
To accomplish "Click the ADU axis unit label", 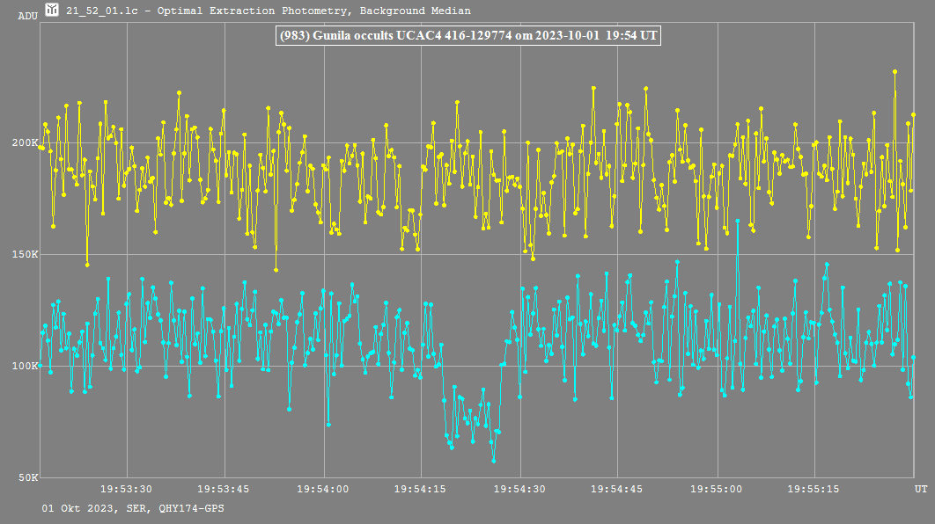I will (x=27, y=16).
